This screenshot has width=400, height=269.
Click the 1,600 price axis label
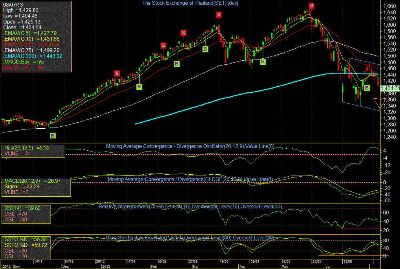[390, 25]
